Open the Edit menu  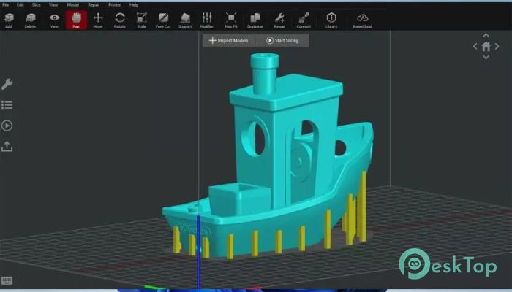point(20,5)
